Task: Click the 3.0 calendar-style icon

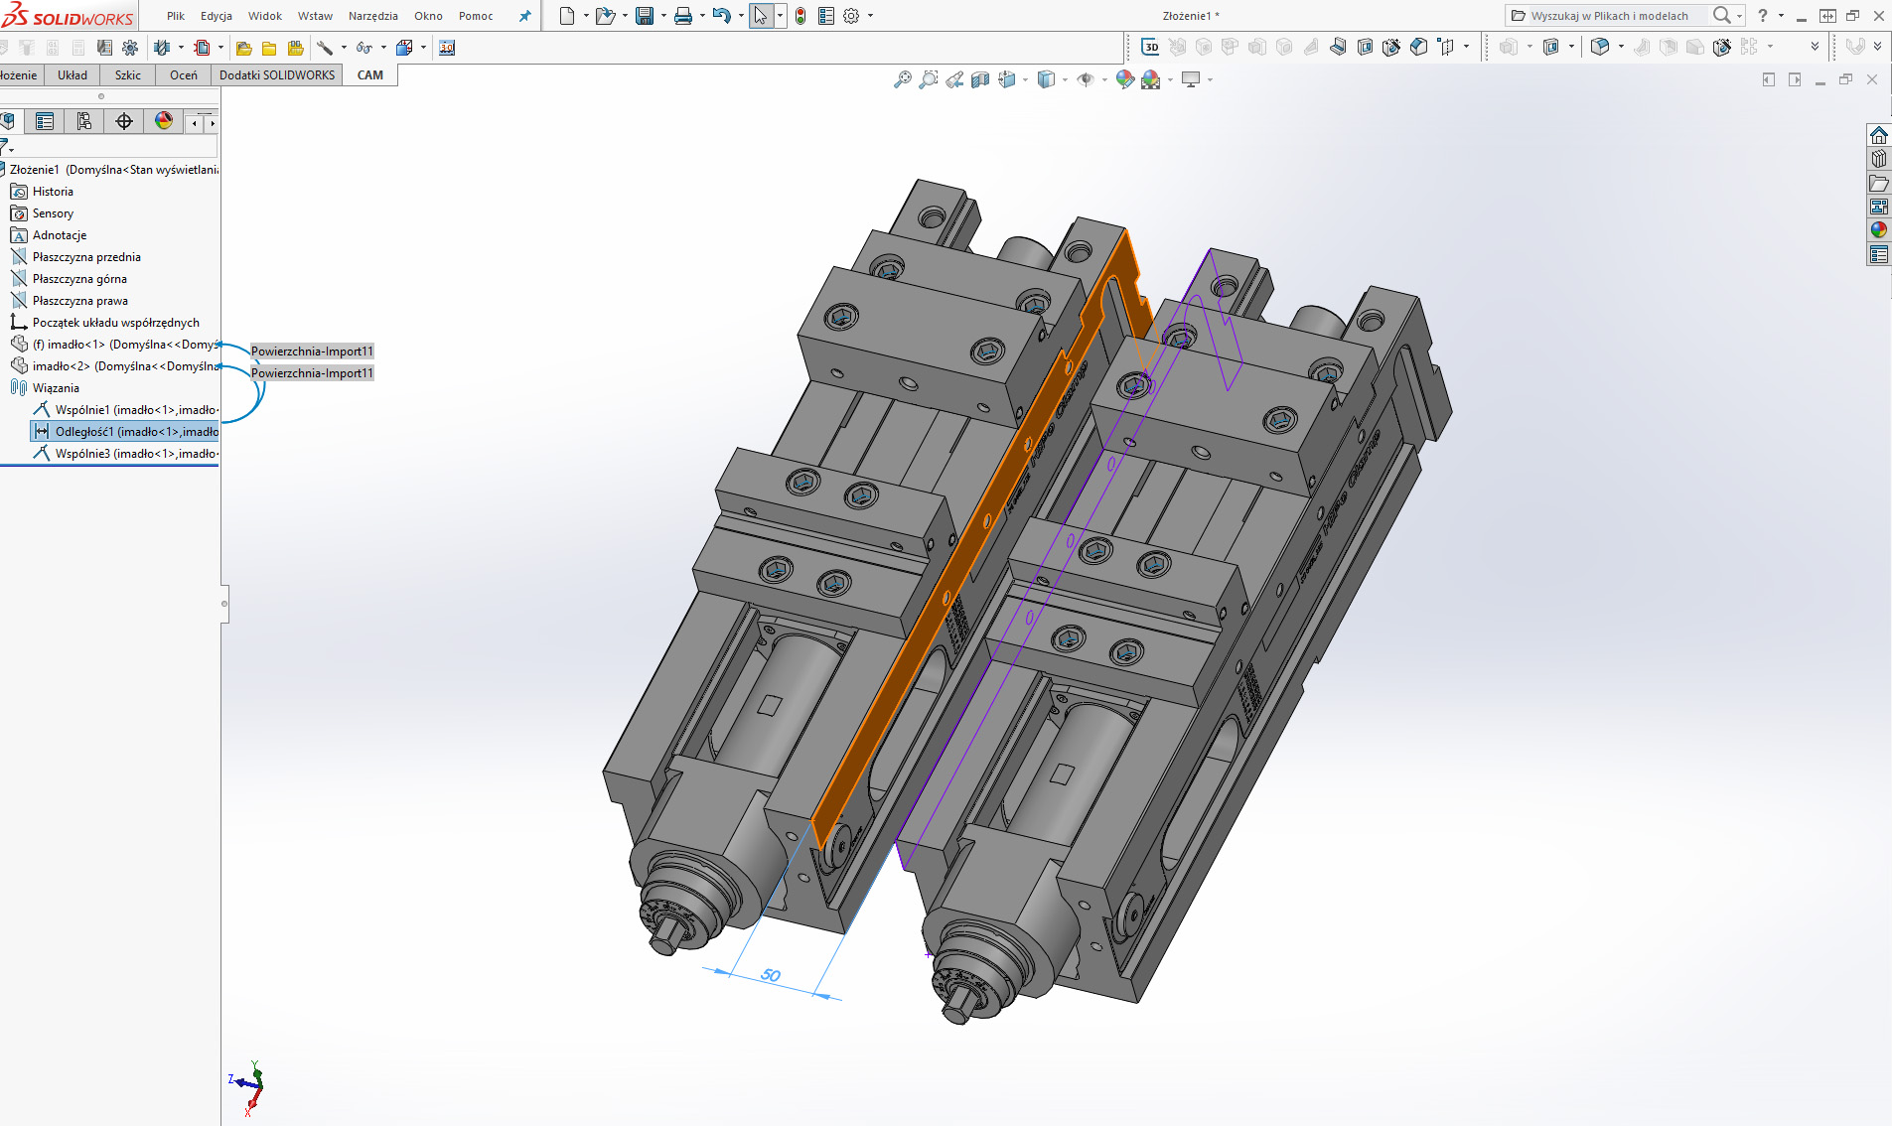Action: tap(447, 48)
